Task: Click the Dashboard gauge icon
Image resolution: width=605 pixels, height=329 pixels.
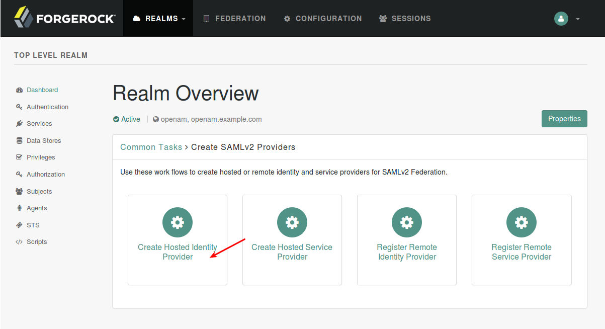Action: [x=19, y=90]
